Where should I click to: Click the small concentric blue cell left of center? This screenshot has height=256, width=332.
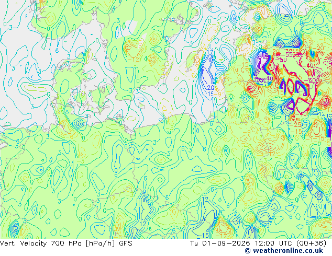[x=79, y=123]
